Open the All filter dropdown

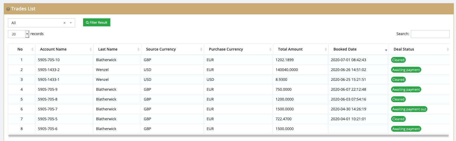pos(71,23)
